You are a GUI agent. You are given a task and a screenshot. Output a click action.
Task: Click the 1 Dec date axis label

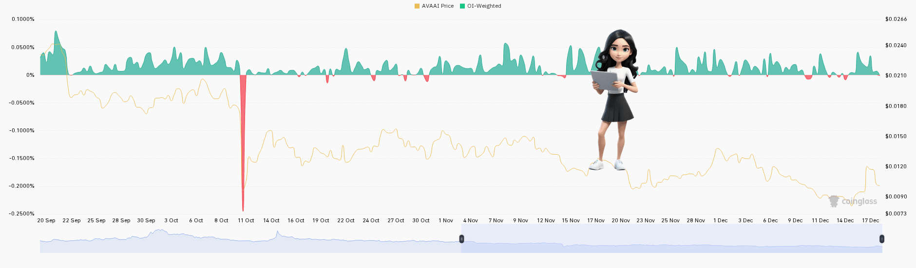tap(721, 220)
